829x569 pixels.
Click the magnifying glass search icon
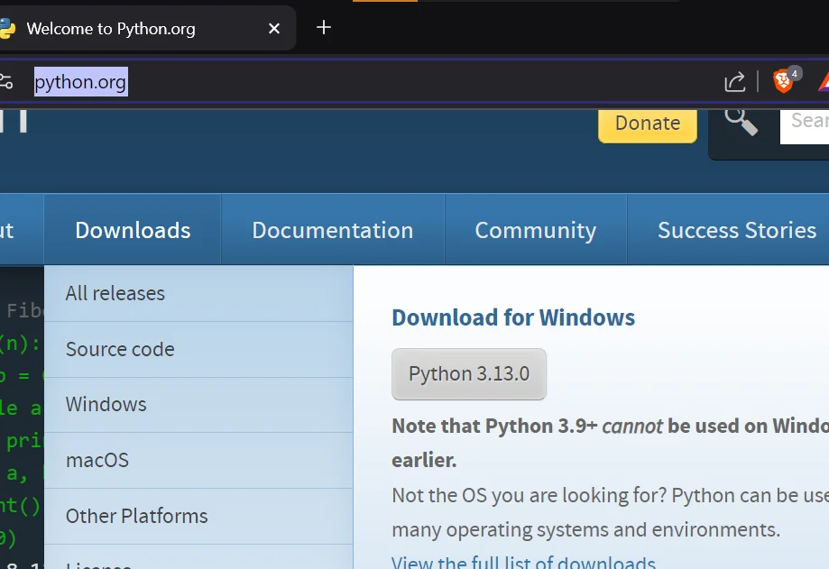click(x=741, y=122)
